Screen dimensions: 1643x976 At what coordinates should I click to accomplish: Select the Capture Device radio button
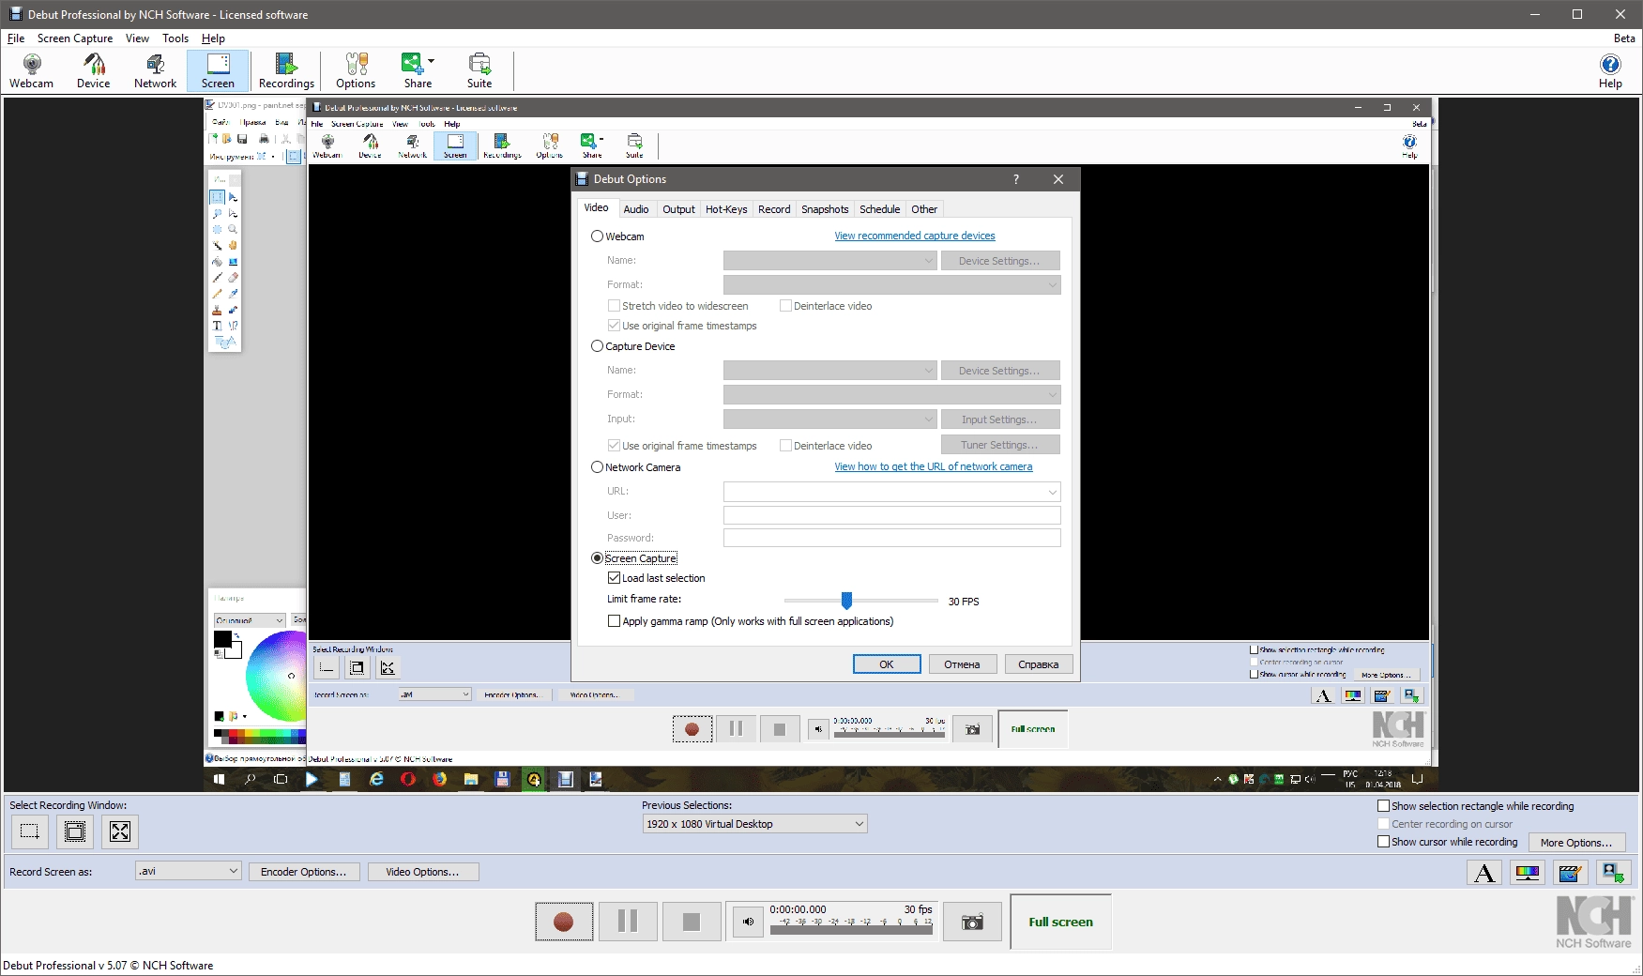click(x=597, y=346)
